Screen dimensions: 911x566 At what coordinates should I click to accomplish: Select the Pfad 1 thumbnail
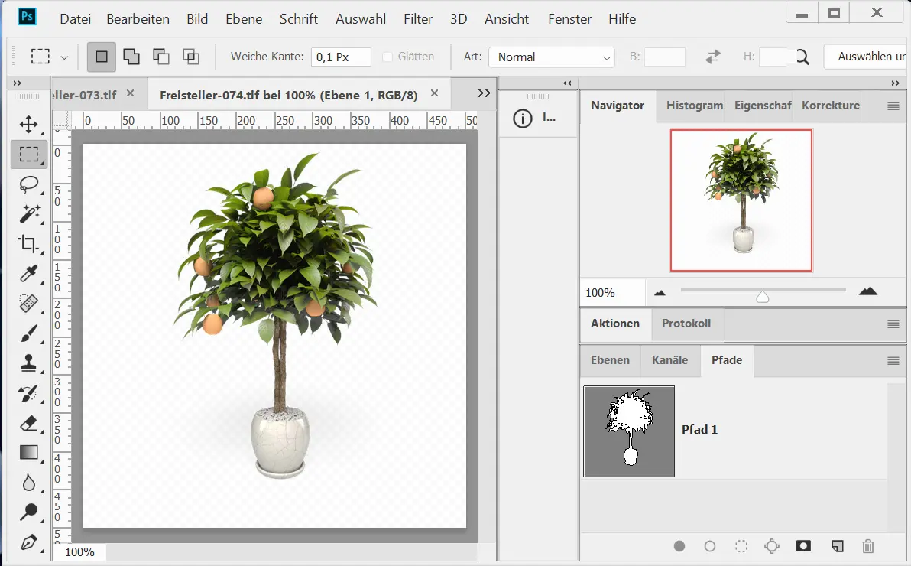click(629, 431)
